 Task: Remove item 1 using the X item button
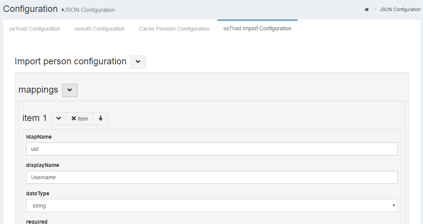[80, 119]
